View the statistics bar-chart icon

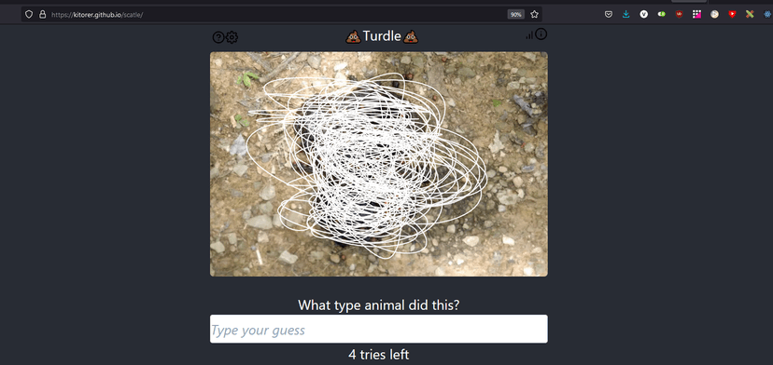(x=529, y=35)
